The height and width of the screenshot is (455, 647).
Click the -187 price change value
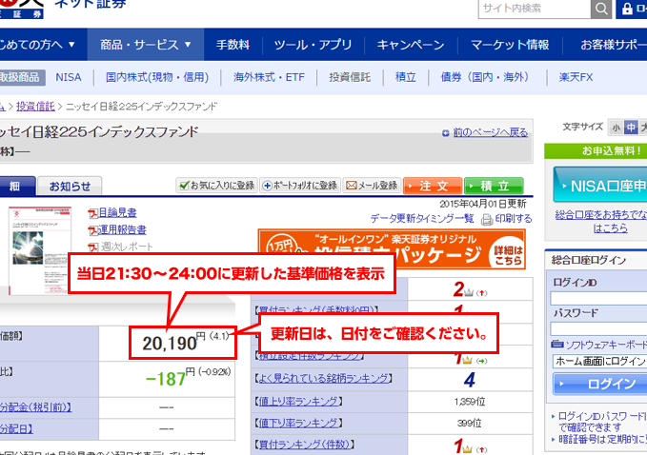point(166,379)
